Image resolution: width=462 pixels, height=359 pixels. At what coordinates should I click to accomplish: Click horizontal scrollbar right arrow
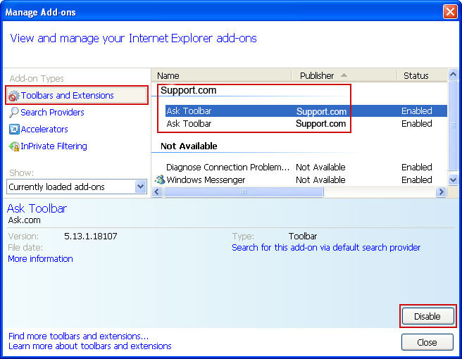(x=441, y=192)
